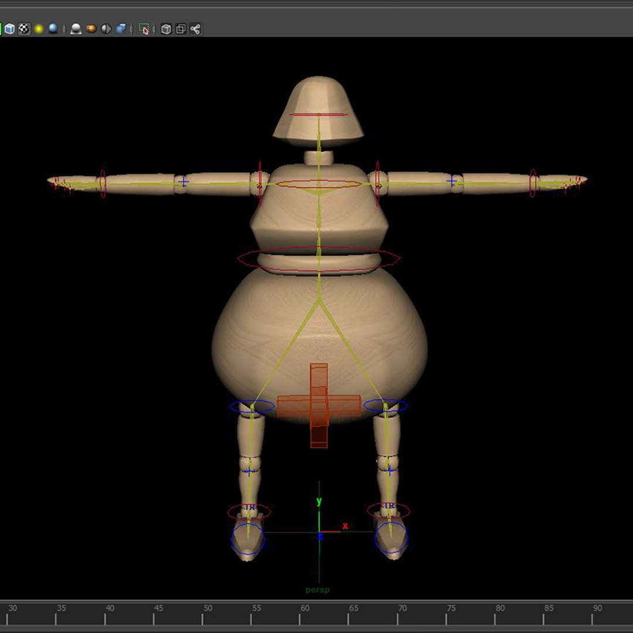Click the Isolate Select icon
Screen dimensions: 633x633
click(x=144, y=29)
